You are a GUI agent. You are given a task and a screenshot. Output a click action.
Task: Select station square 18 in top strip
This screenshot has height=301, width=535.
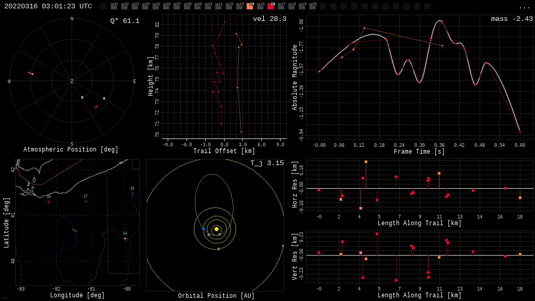click(292, 6)
